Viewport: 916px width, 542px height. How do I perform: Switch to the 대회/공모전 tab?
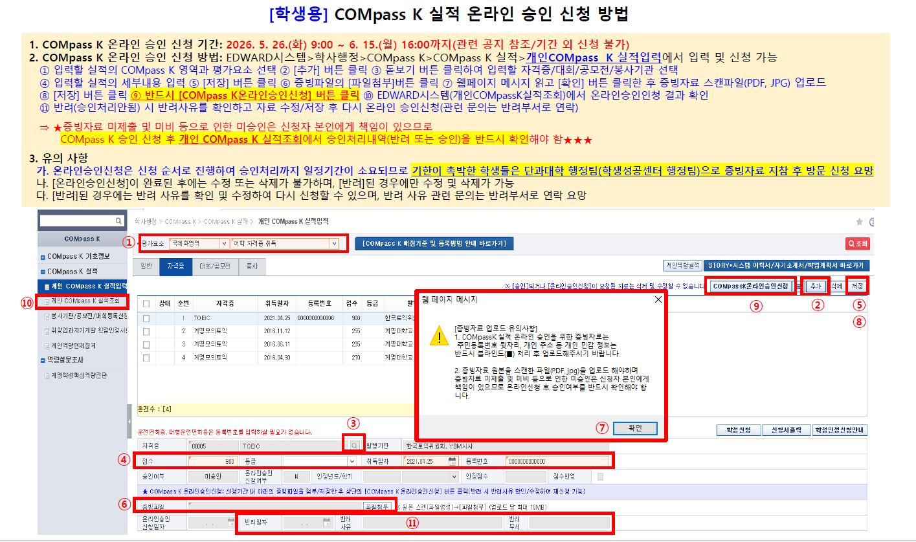click(x=215, y=265)
